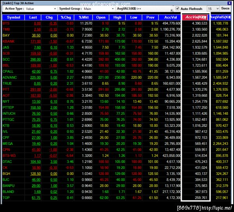
Task: Select the INTUCH symbol
Action: click(x=9, y=114)
